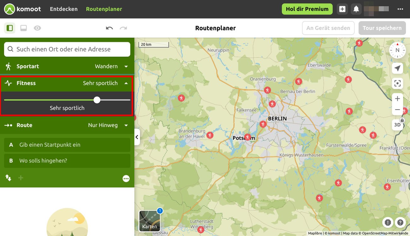Adjust the fitness level slider handle
This screenshot has width=410, height=236.
97,100
